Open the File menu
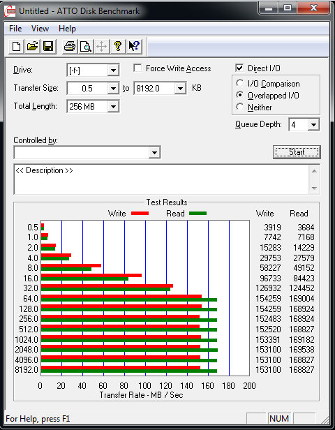 click(x=15, y=29)
